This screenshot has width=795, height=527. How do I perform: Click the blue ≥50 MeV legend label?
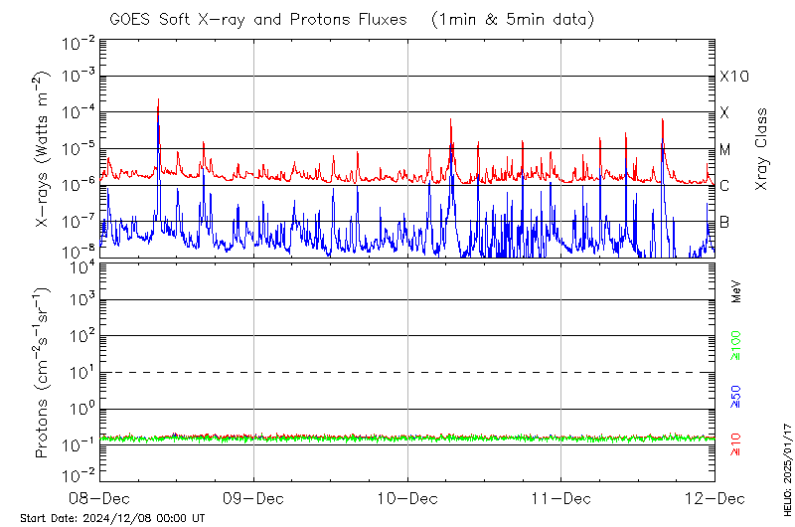[736, 396]
